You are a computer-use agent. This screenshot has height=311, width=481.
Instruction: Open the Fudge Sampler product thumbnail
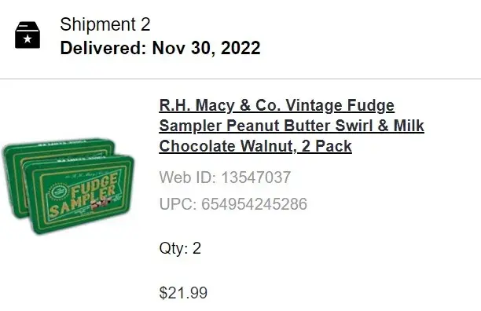[68, 186]
